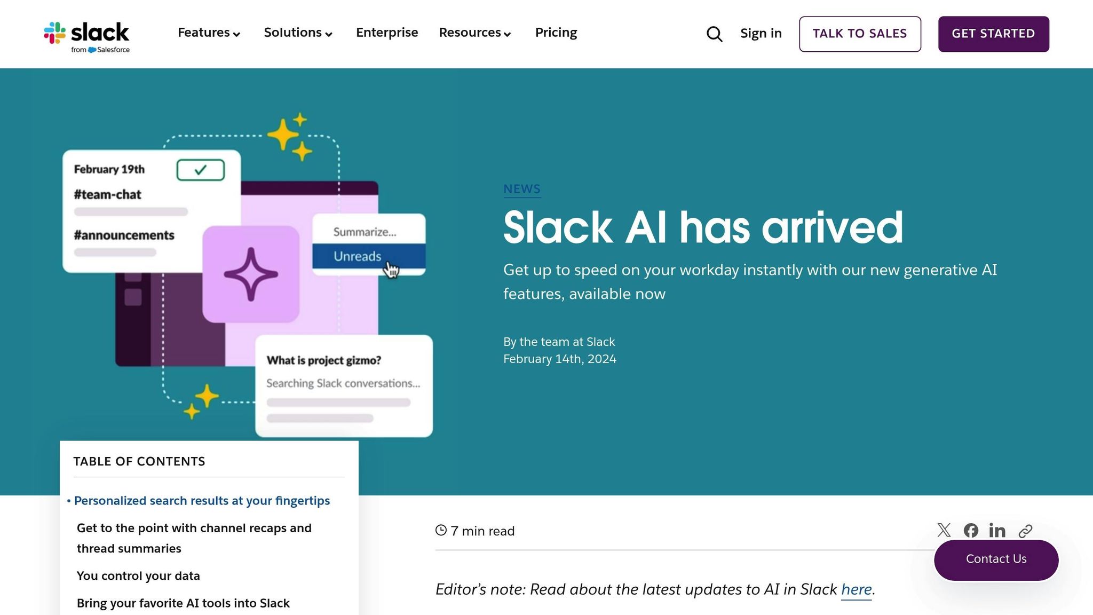Share the article on LinkedIn
The image size is (1093, 615).
tap(997, 530)
